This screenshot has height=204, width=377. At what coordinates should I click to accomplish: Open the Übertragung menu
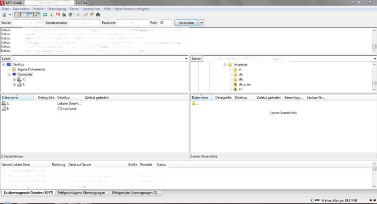coord(57,8)
